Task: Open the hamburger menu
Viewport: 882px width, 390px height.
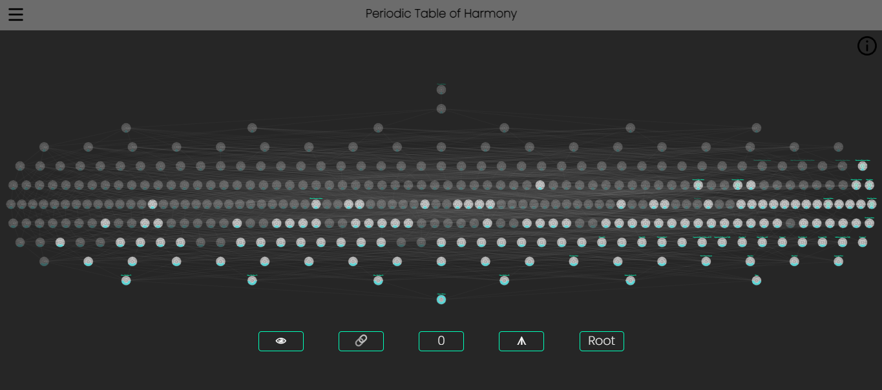Action: (16, 14)
